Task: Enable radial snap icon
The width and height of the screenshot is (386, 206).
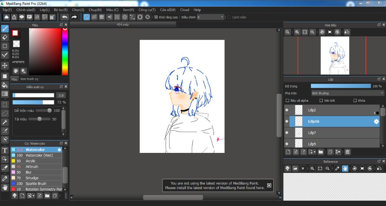Action: (117, 17)
